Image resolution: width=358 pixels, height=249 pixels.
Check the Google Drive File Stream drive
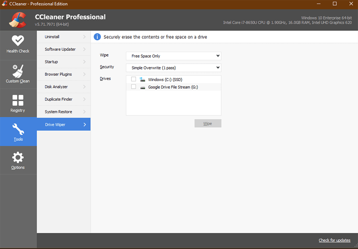134,86
